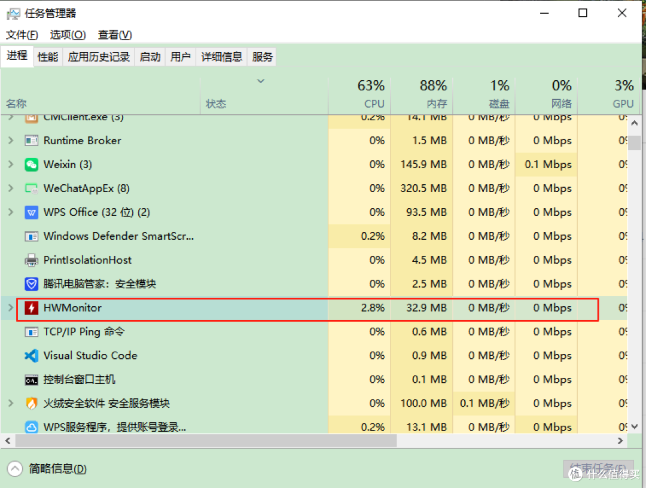The height and width of the screenshot is (488, 646).
Task: Click the sort chevron above 状态 column
Action: [x=261, y=81]
